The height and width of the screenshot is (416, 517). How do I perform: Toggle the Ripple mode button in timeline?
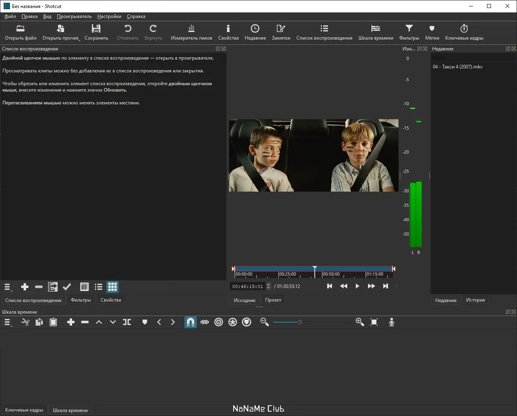pos(219,322)
